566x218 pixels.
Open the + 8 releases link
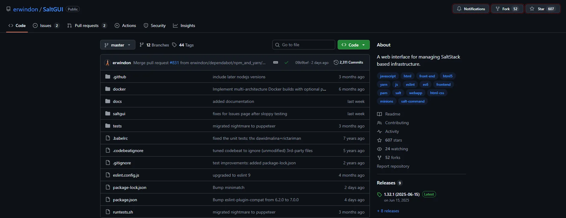pos(388,211)
